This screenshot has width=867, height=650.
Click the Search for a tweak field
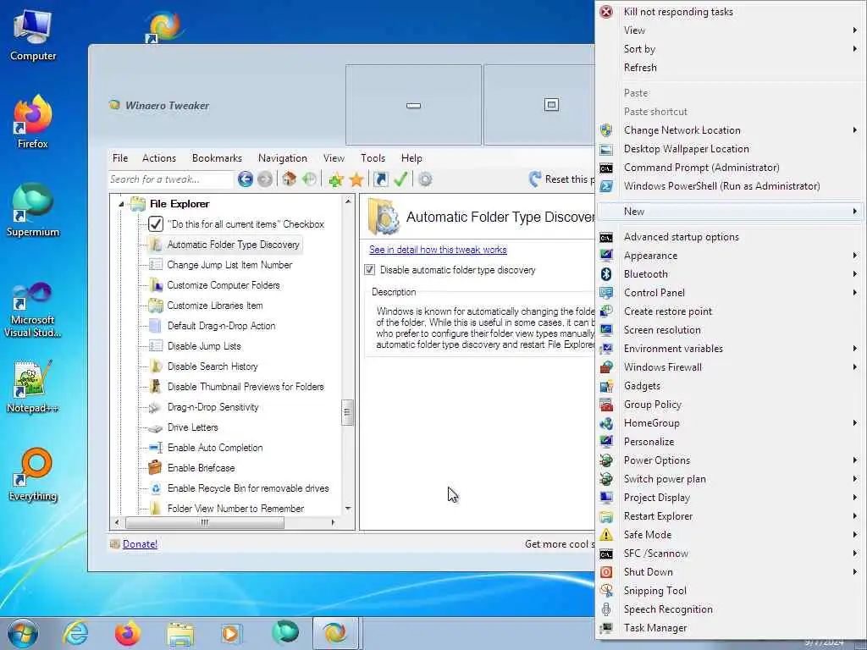[170, 179]
